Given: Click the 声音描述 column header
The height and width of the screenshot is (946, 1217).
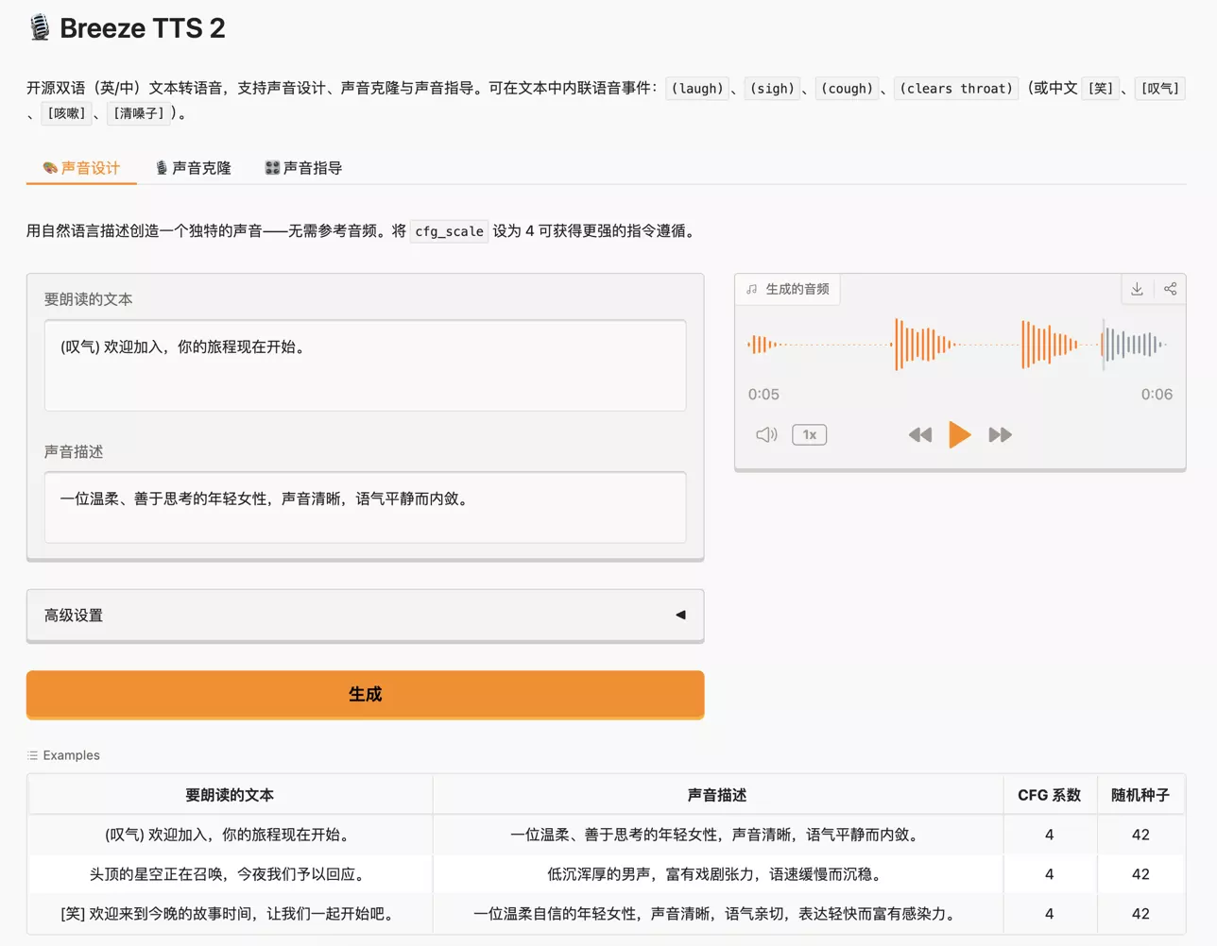Looking at the screenshot, I should pos(717,795).
